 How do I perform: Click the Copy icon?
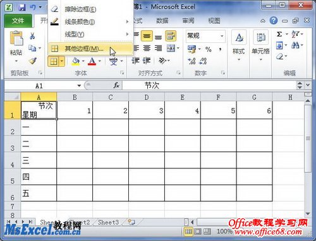[32, 48]
